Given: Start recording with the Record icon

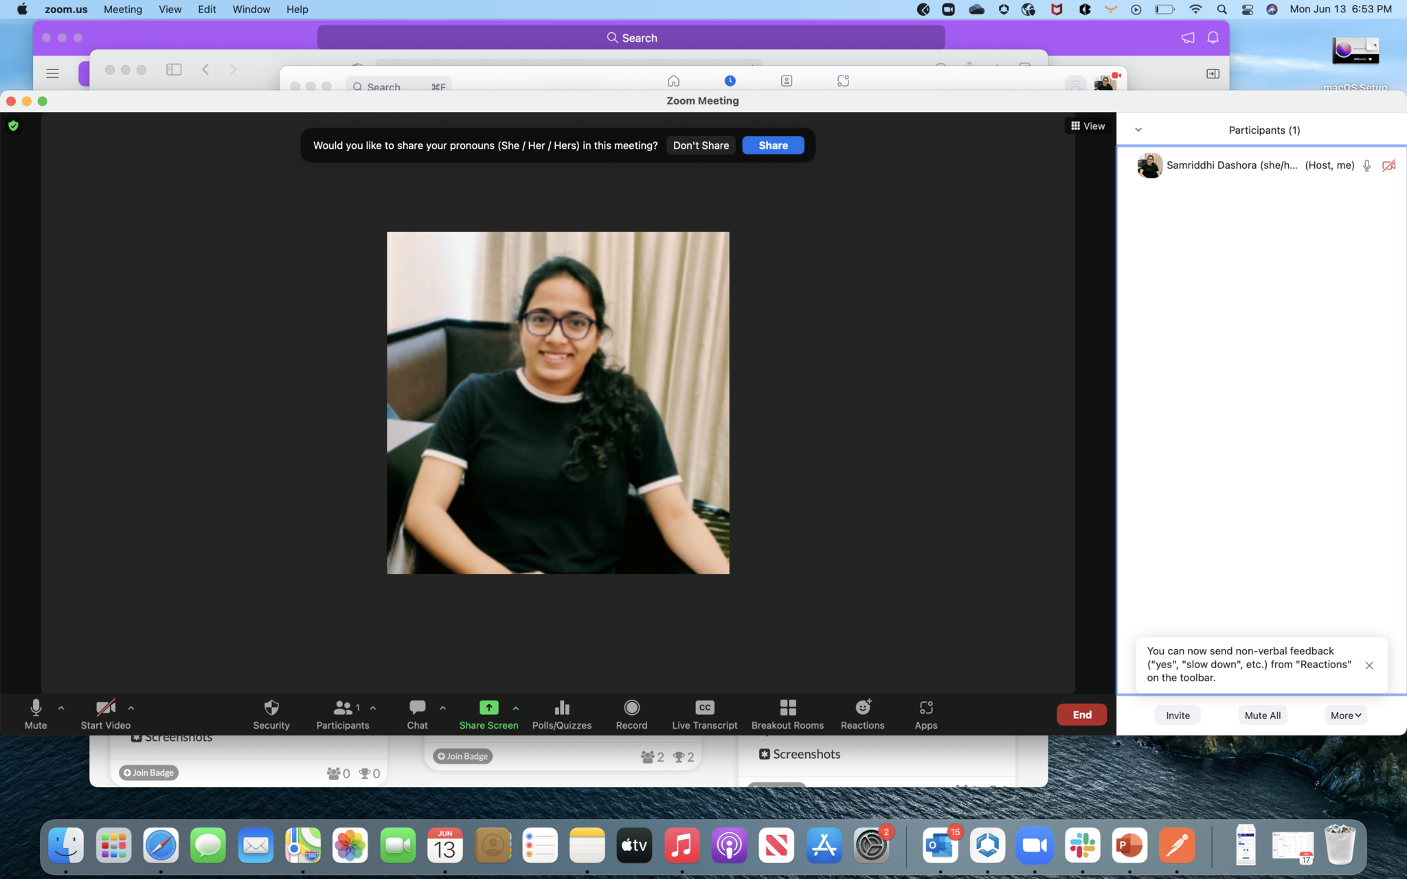Looking at the screenshot, I should point(631,707).
